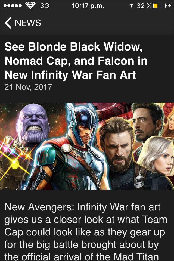Tap the charging lightning bolt icon
Screen dimensions: 174x261
coord(170,6)
